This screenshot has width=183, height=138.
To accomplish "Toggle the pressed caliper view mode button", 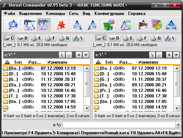I will point(44,25).
